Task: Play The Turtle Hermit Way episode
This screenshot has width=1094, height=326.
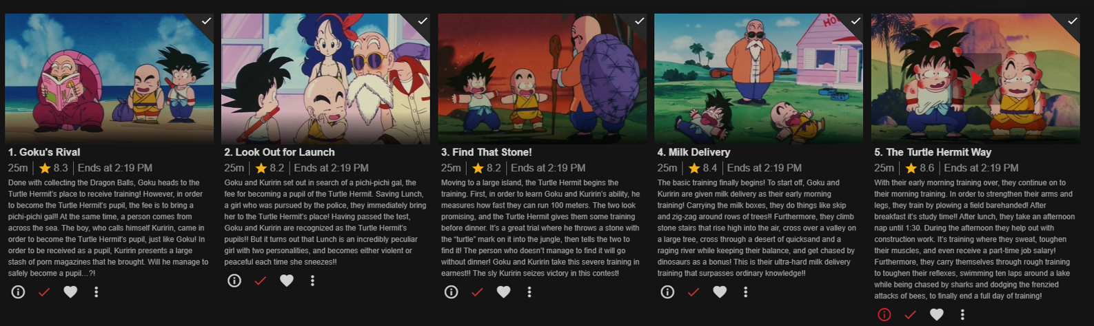Action: 975,78
